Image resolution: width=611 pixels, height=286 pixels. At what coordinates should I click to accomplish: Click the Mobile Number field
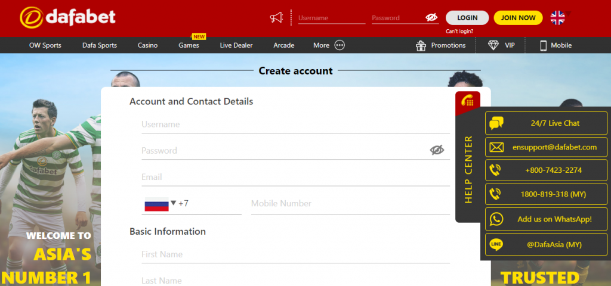pyautogui.click(x=350, y=204)
